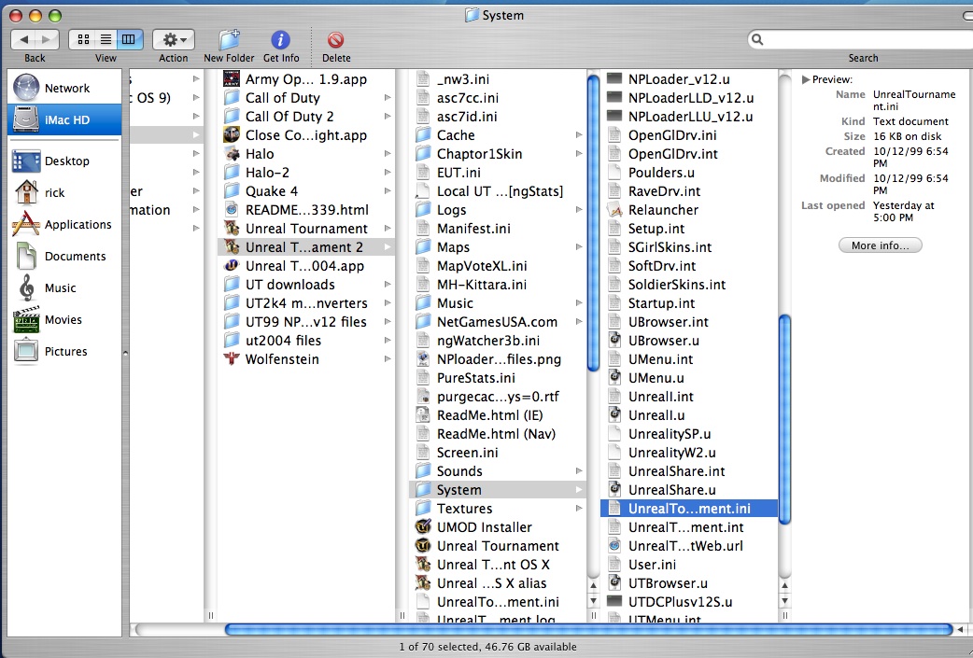Expand the Cache folder arrow
This screenshot has width=973, height=658.
coord(578,135)
